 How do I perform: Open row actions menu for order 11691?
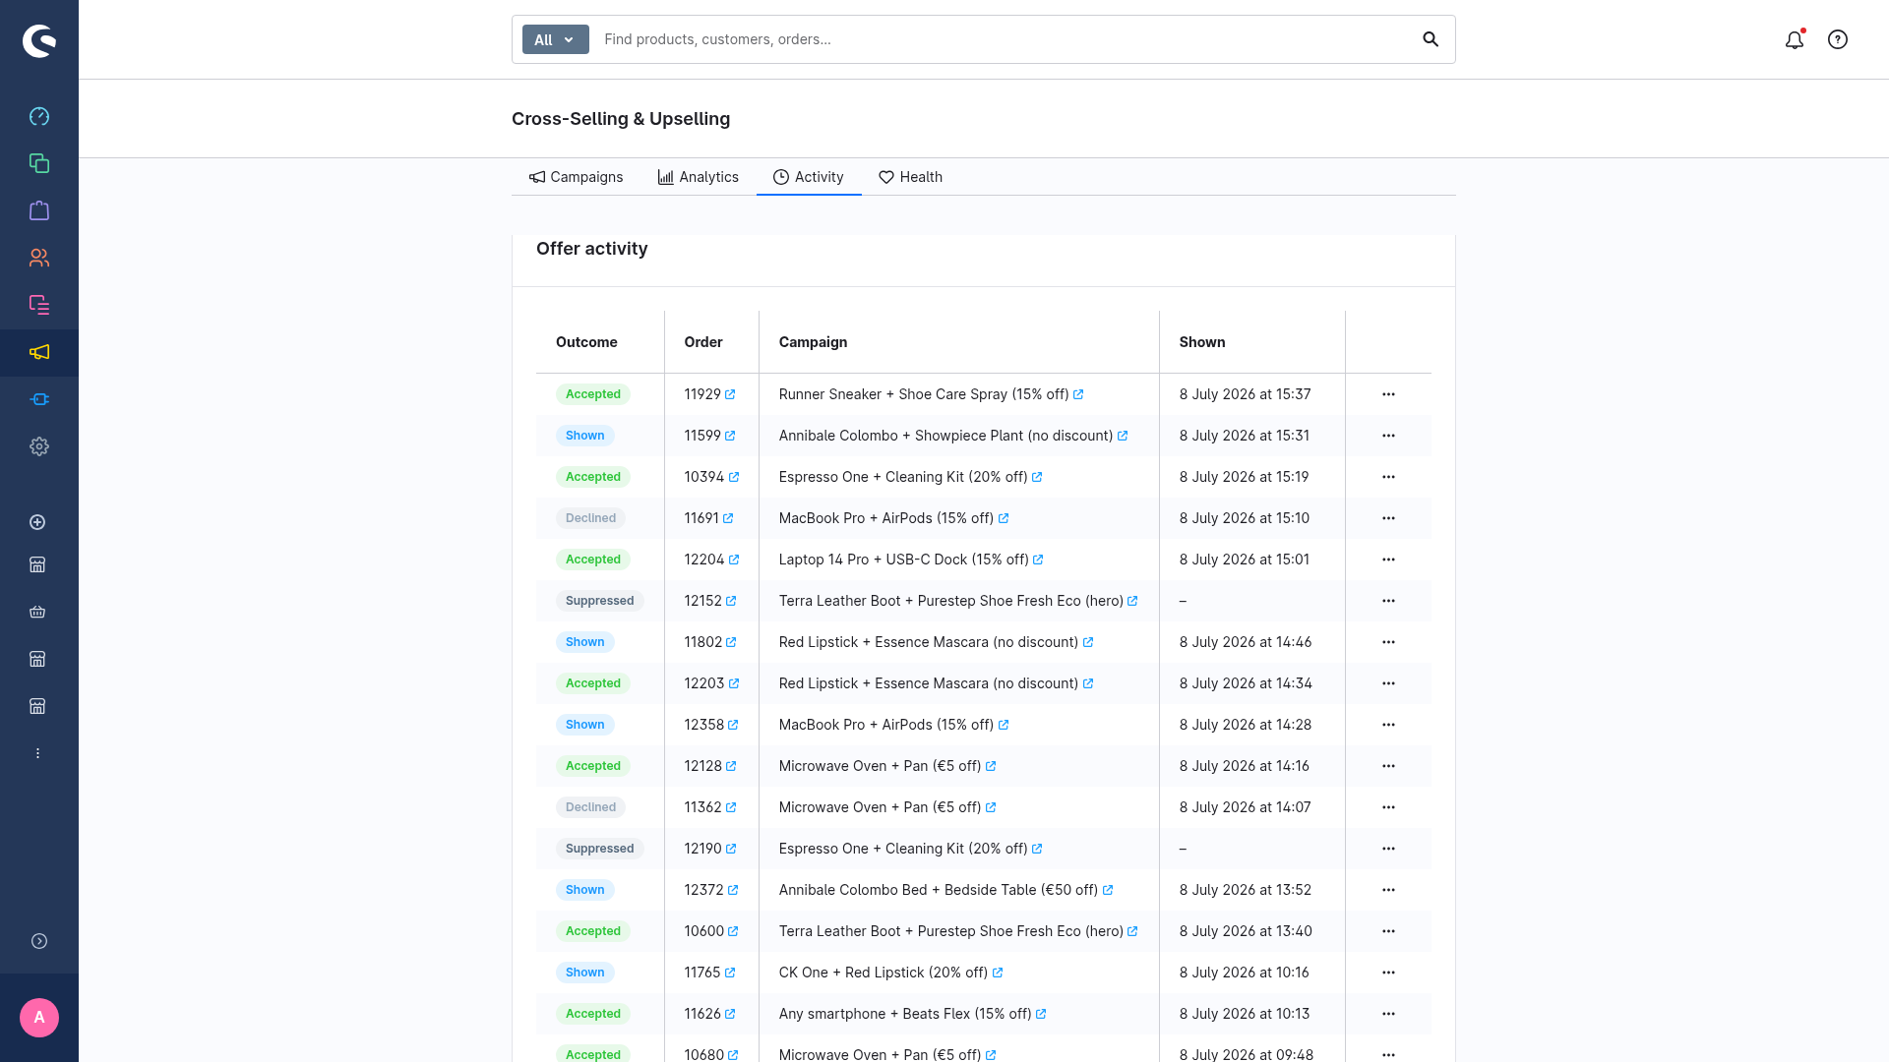point(1388,518)
